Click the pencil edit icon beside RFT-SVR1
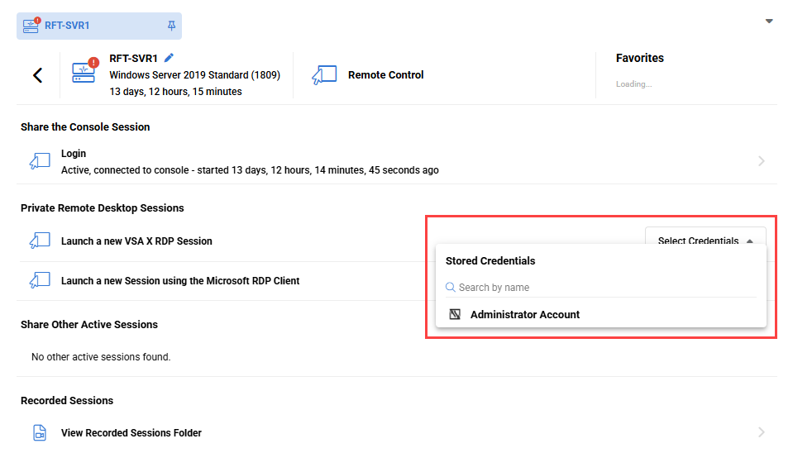Image resolution: width=793 pixels, height=472 pixels. click(170, 58)
